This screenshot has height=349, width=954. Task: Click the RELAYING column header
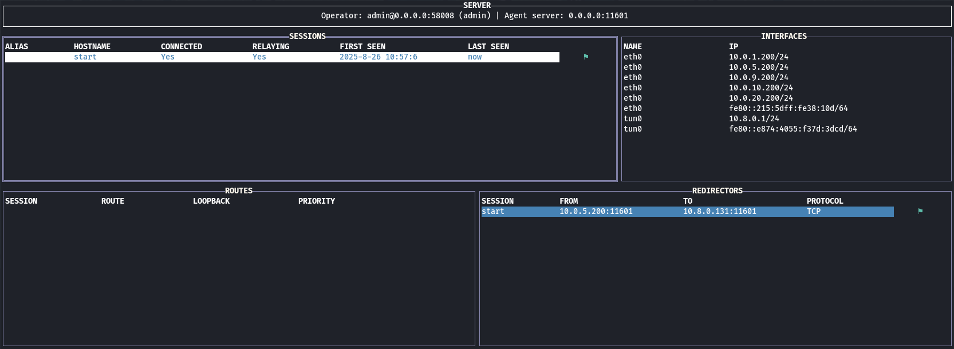tap(271, 47)
